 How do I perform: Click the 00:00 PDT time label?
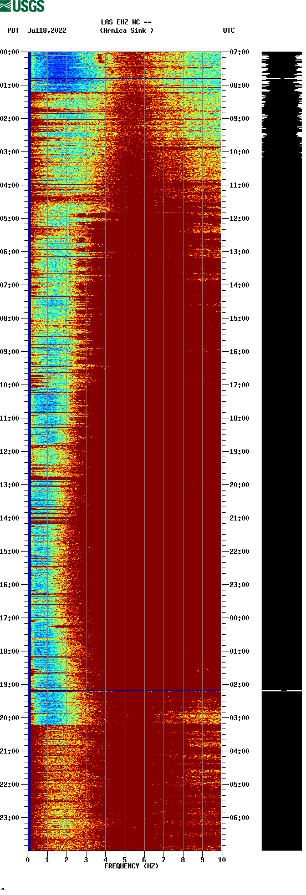pyautogui.click(x=10, y=52)
